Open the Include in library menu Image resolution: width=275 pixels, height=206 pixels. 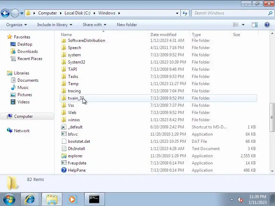point(55,25)
